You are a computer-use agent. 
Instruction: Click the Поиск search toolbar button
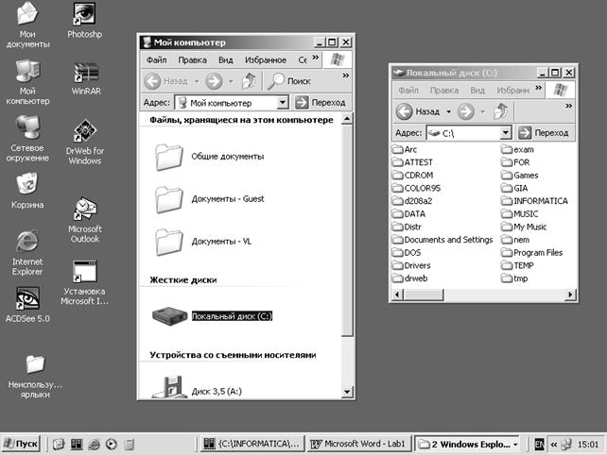point(288,81)
